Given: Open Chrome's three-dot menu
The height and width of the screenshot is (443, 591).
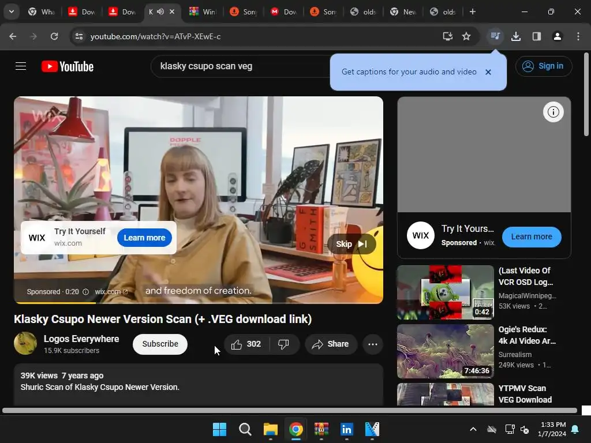Looking at the screenshot, I should pos(578,36).
